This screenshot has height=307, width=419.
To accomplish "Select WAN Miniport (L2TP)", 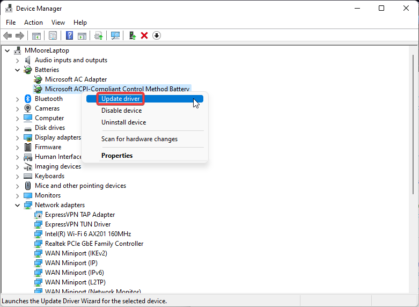I will (x=75, y=282).
